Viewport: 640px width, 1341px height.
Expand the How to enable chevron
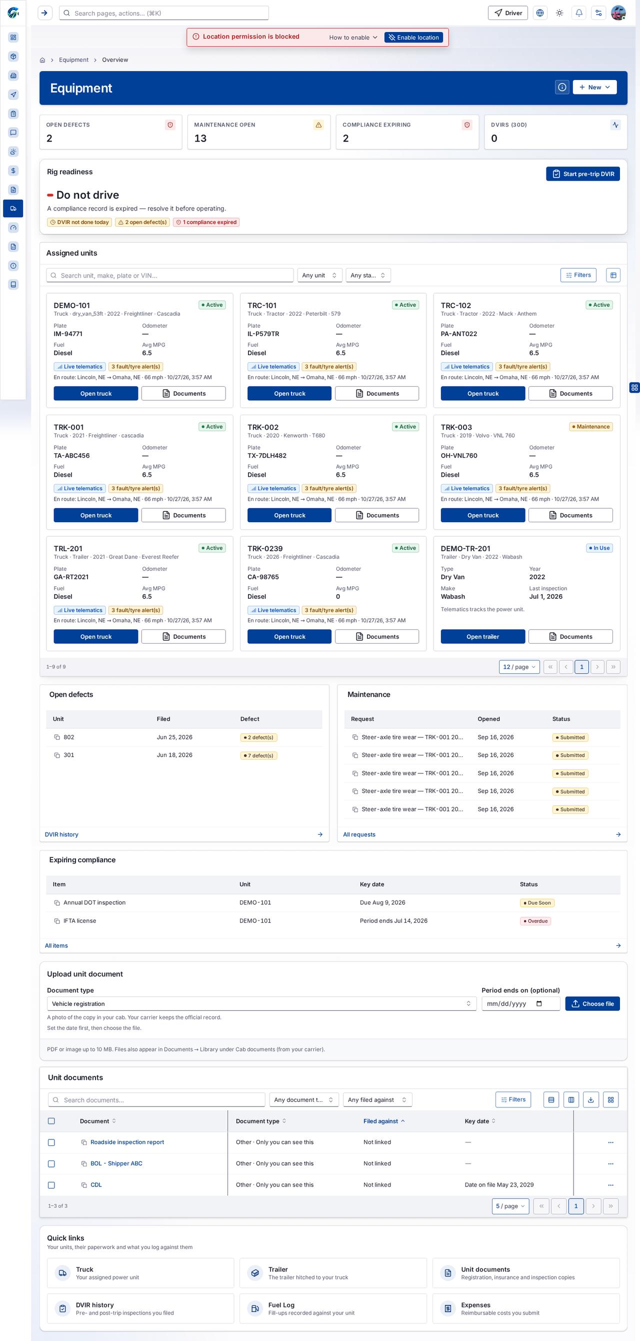pos(374,38)
